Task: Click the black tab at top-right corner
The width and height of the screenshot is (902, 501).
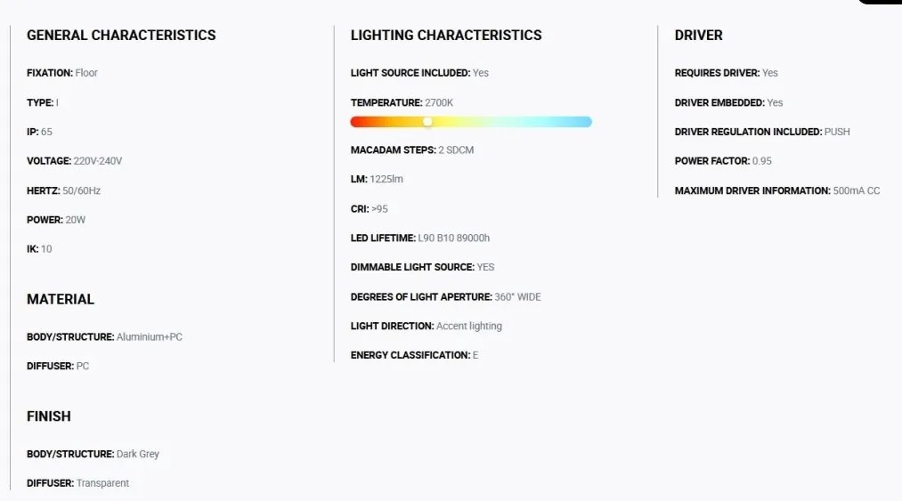Action: (880, 2)
